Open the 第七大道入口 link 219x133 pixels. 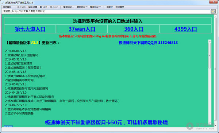click(x=30, y=29)
